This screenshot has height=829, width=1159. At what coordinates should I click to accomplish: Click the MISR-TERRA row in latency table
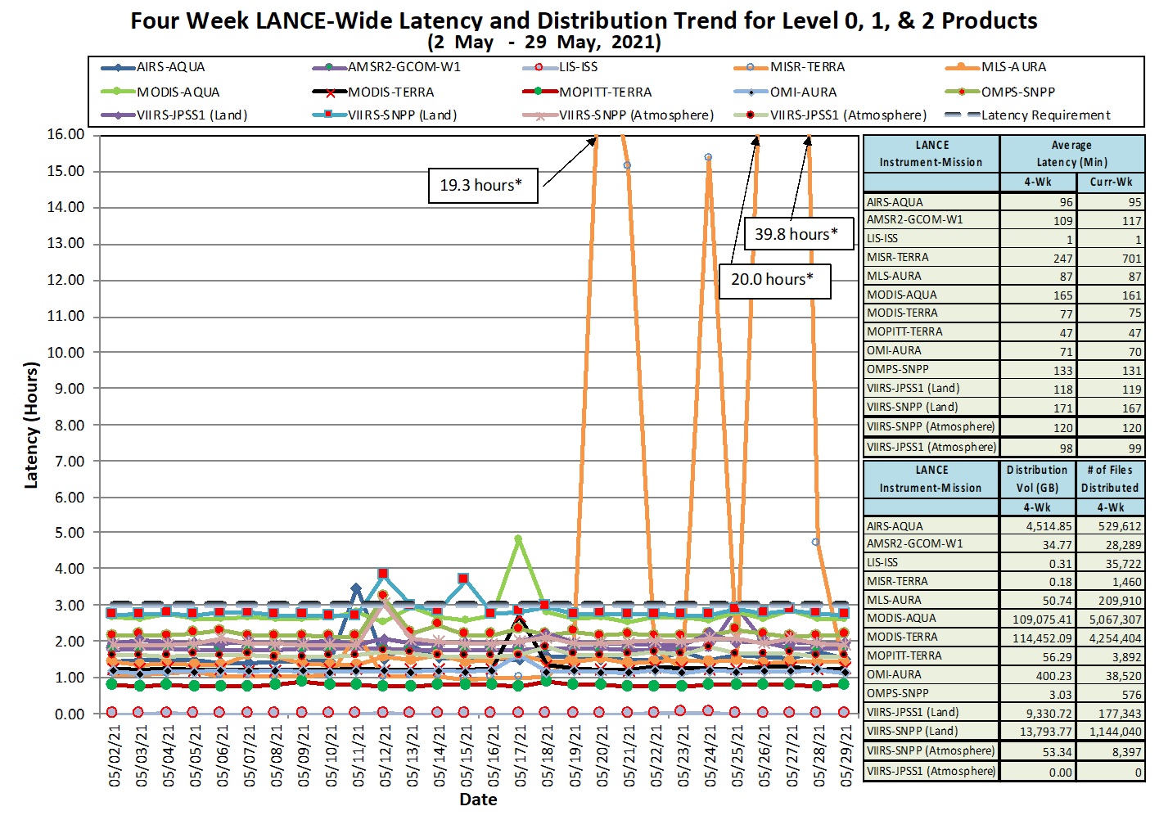(x=1004, y=258)
